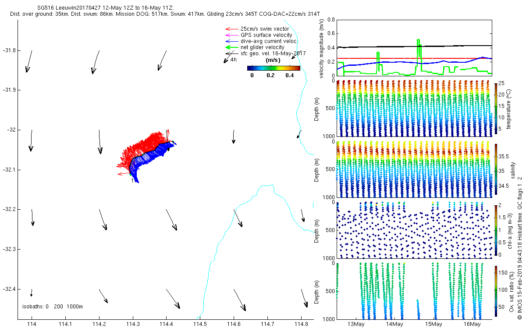Select the chl-a colorbar
526x329 pixels.
coord(495,230)
